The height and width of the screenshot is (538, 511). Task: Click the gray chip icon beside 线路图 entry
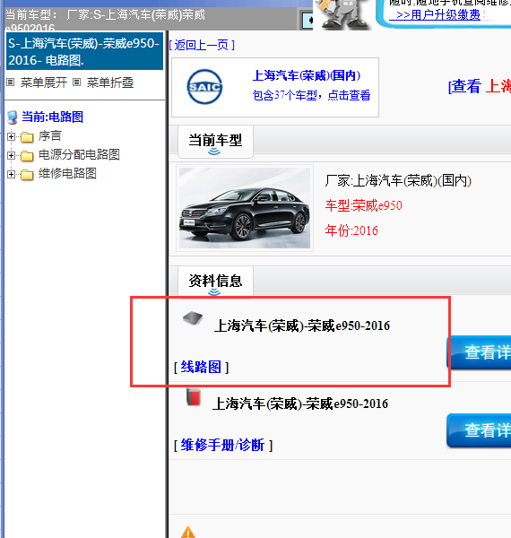[193, 318]
